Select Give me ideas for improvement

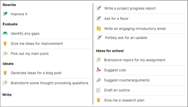coord(37,44)
